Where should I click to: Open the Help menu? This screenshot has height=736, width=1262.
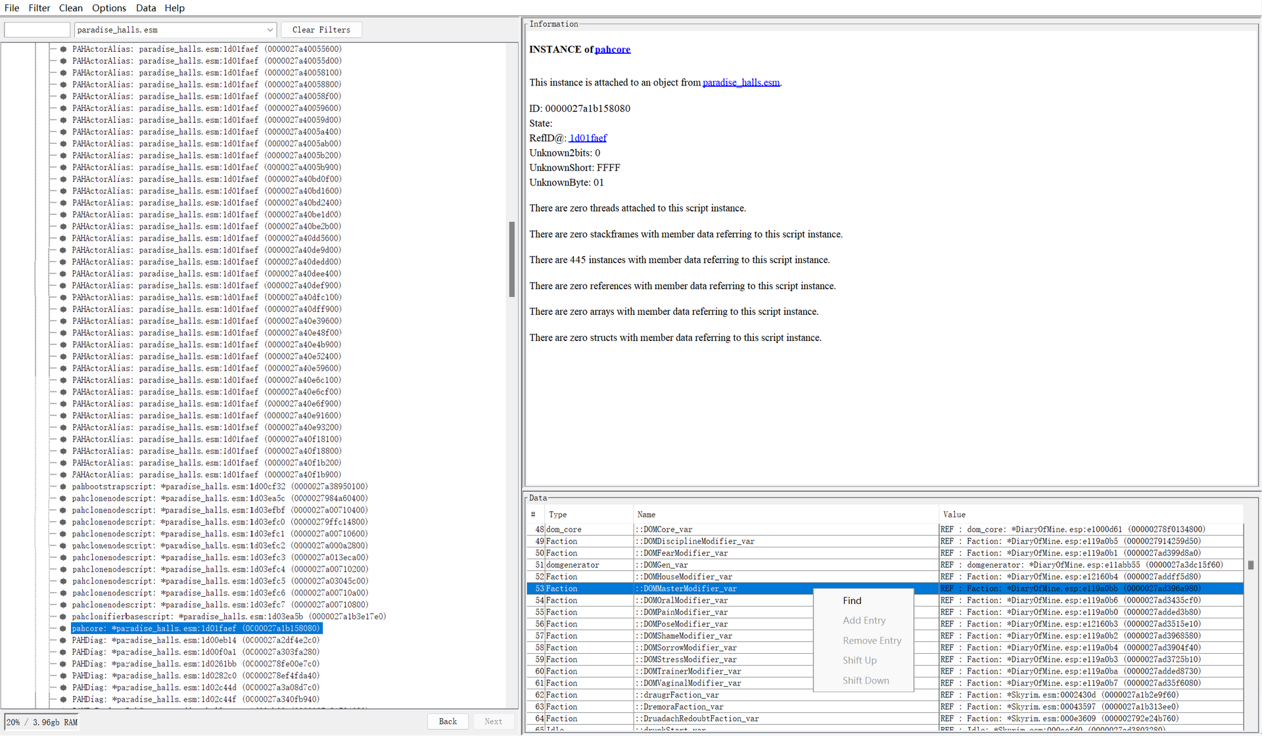pyautogui.click(x=174, y=8)
